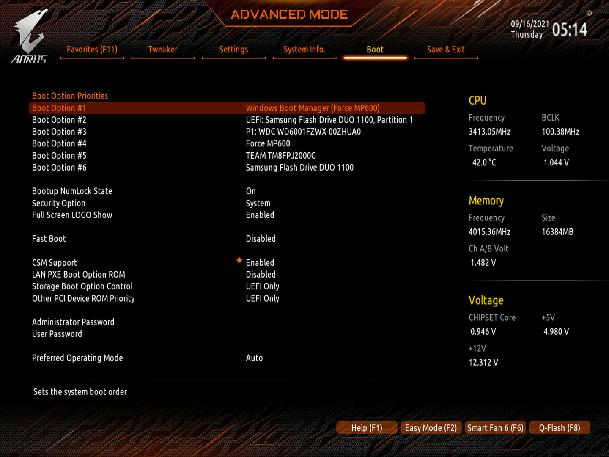Viewport: 609px width, 457px height.
Task: Change Preferred Operating Mode Auto value
Action: pyautogui.click(x=254, y=358)
